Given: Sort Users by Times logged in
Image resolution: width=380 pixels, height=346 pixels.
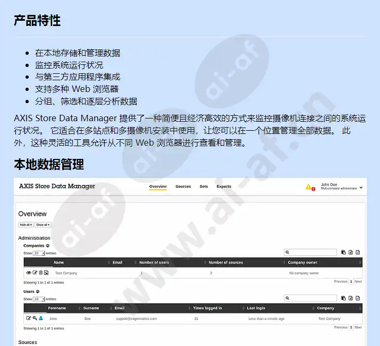Looking at the screenshot, I should click(x=207, y=308).
